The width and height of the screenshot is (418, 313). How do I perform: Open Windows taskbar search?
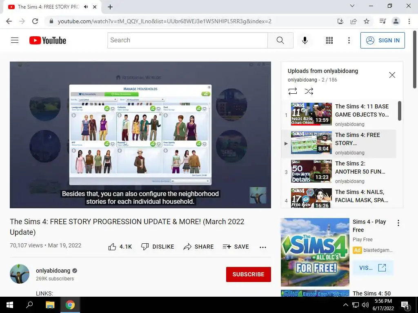pyautogui.click(x=29, y=305)
